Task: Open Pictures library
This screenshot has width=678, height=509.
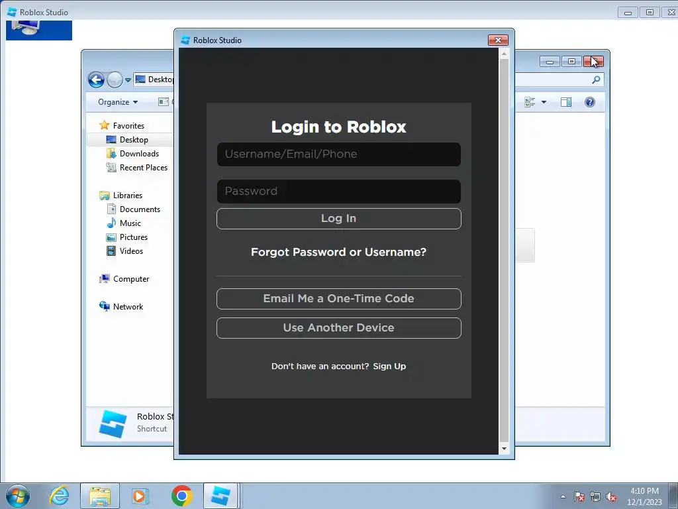Action: click(134, 237)
